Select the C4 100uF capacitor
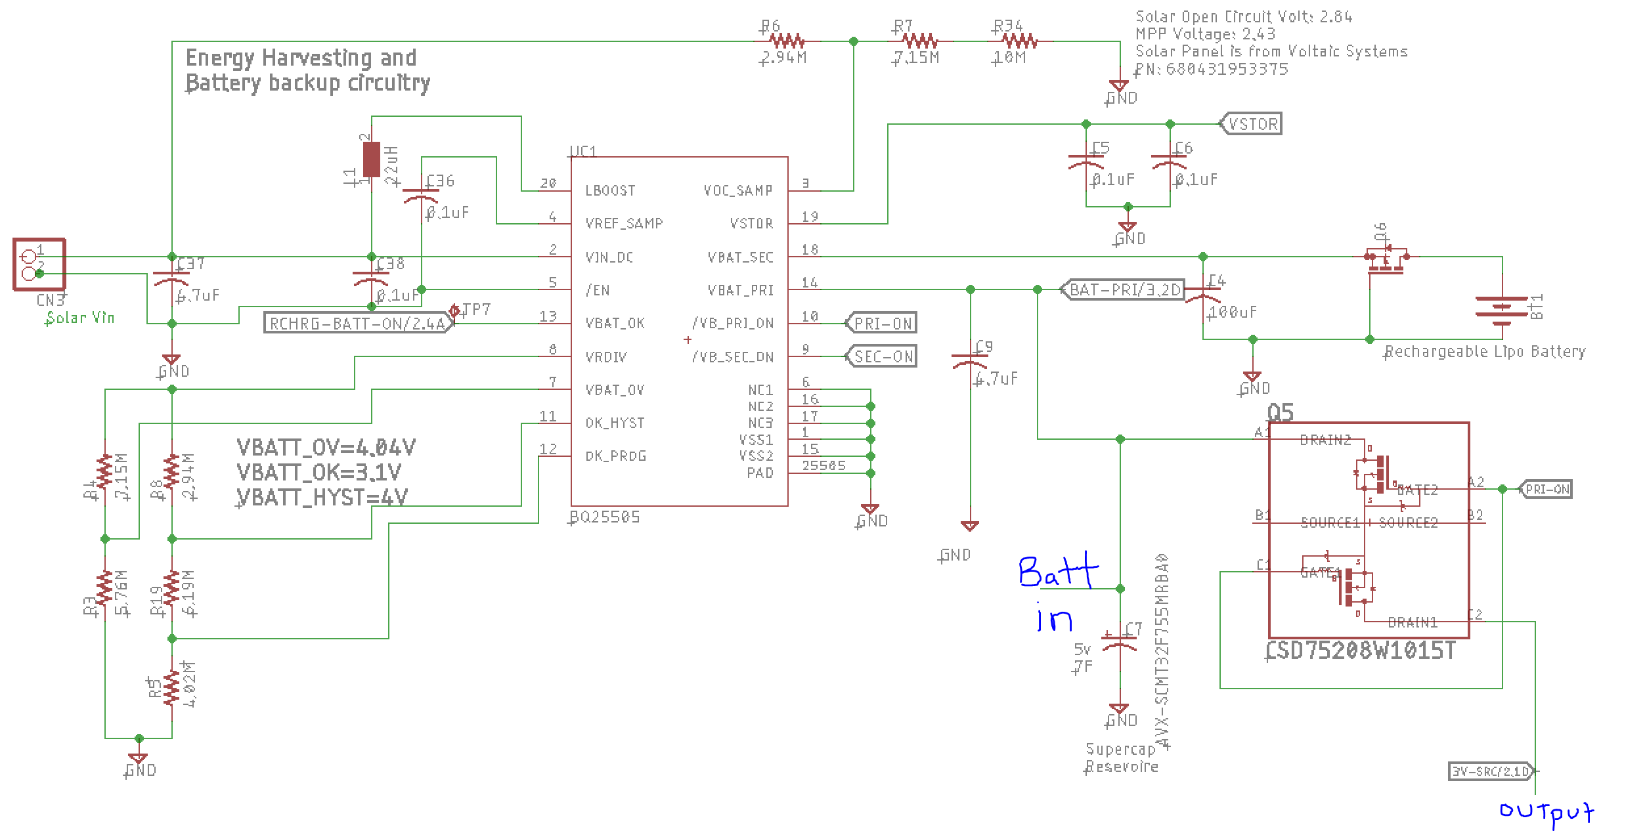 point(1202,293)
